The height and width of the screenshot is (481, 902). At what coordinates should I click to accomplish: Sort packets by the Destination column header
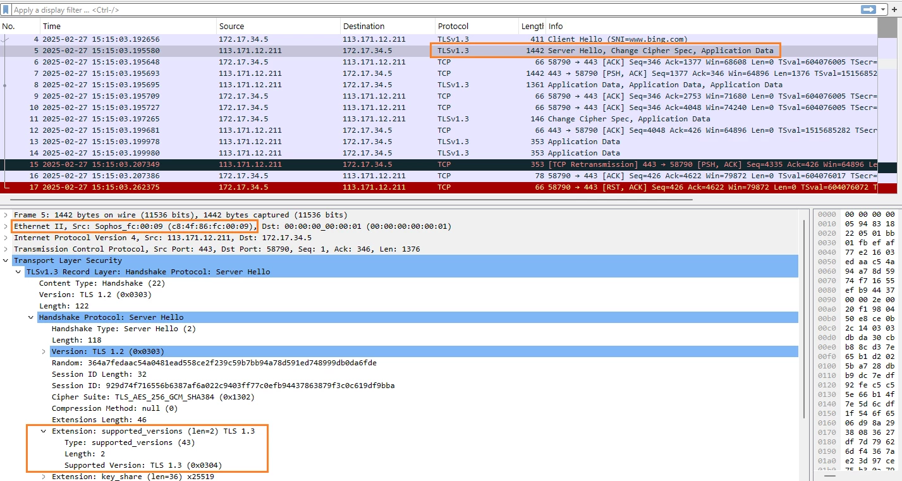(387, 27)
